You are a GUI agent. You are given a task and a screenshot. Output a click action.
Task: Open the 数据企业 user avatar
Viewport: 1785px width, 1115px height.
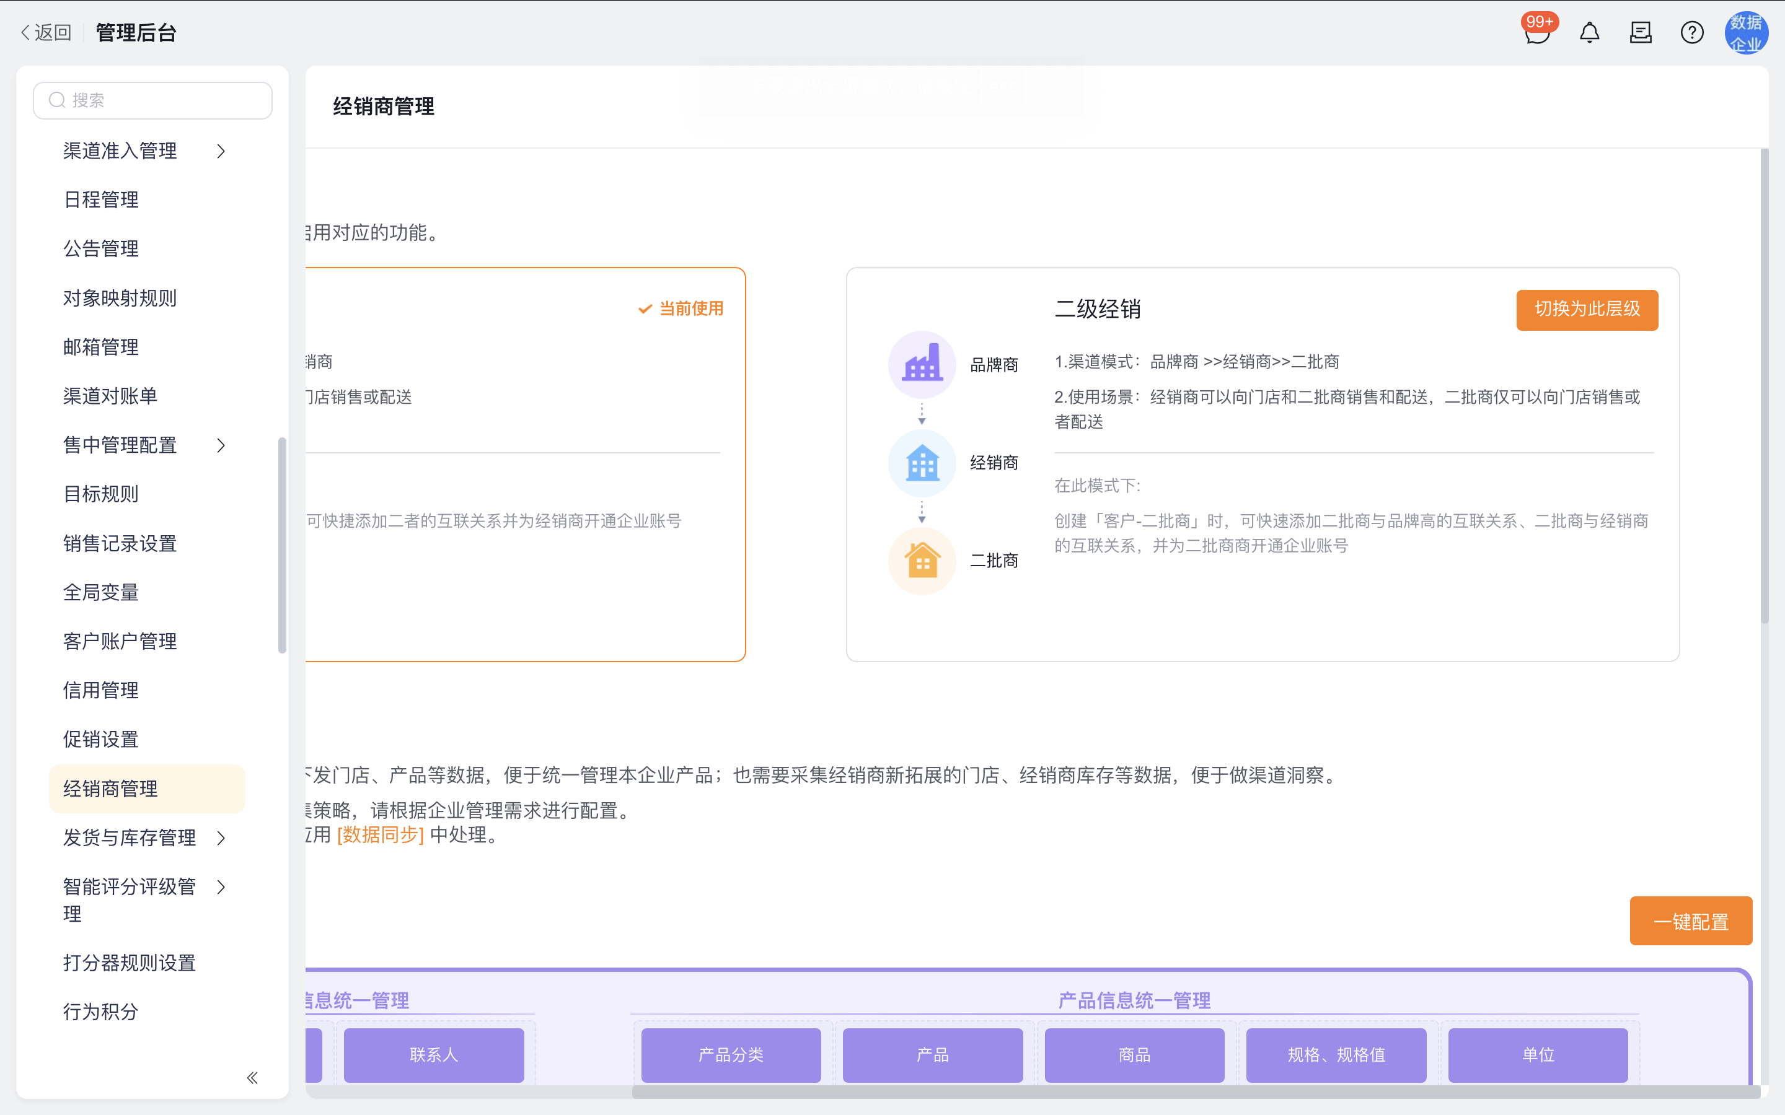(x=1746, y=32)
